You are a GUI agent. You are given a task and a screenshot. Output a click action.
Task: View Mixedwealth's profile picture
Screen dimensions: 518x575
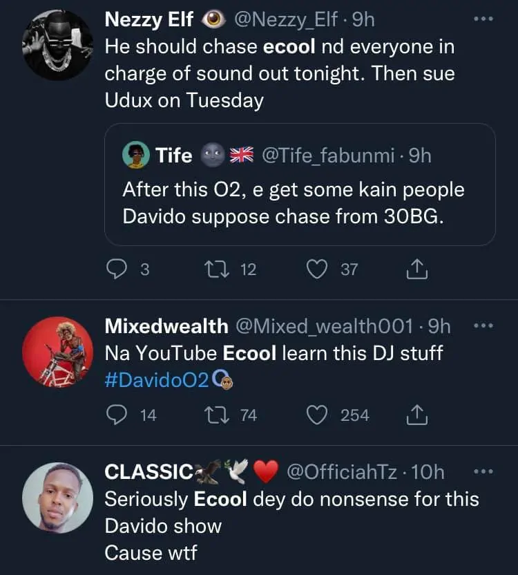(57, 351)
